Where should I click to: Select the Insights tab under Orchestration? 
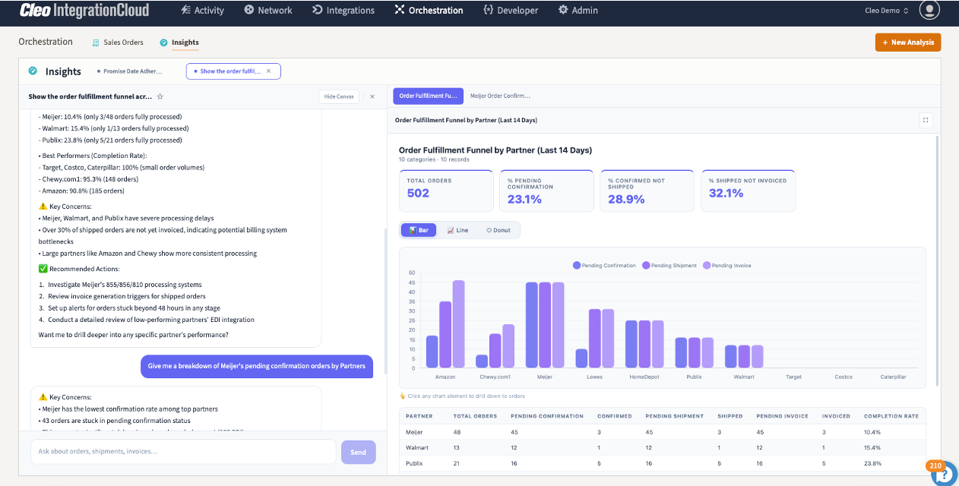tap(179, 43)
